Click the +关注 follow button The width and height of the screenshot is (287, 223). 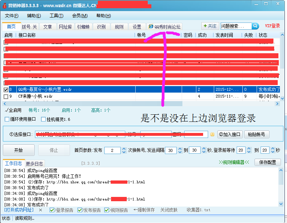[210, 26]
